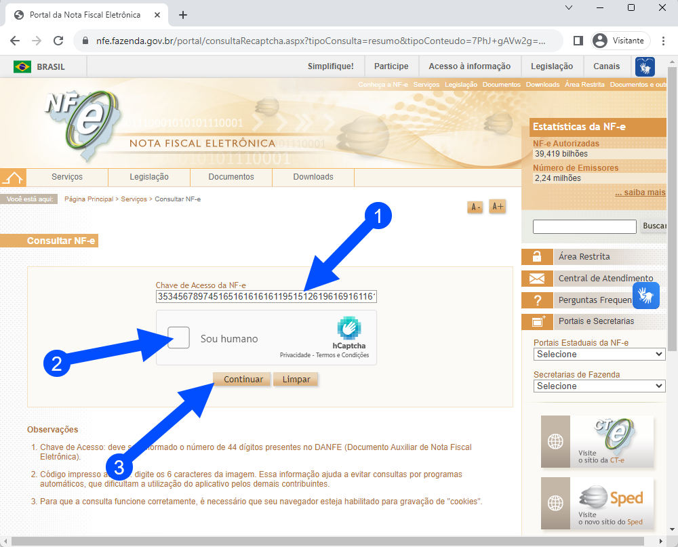The image size is (678, 547).
Task: Open the hCaptcha Privacidade link
Action: [x=296, y=355]
